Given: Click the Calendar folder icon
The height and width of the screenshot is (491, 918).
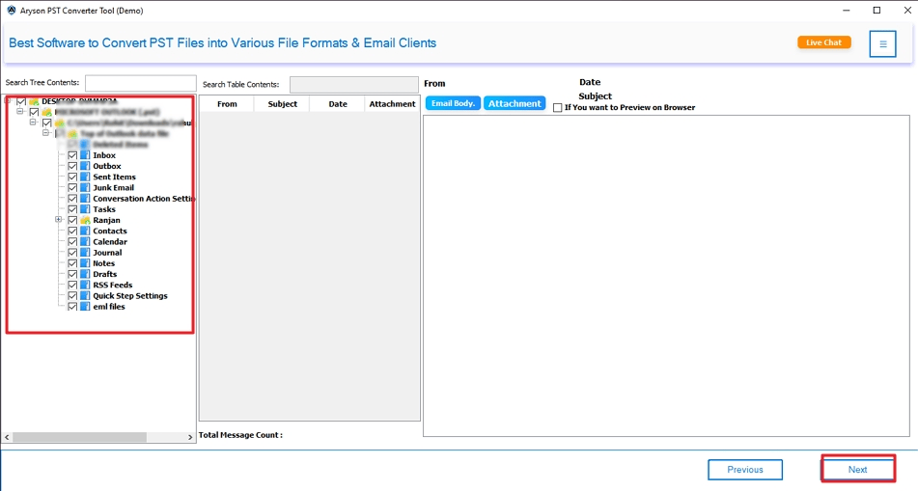Looking at the screenshot, I should [85, 242].
